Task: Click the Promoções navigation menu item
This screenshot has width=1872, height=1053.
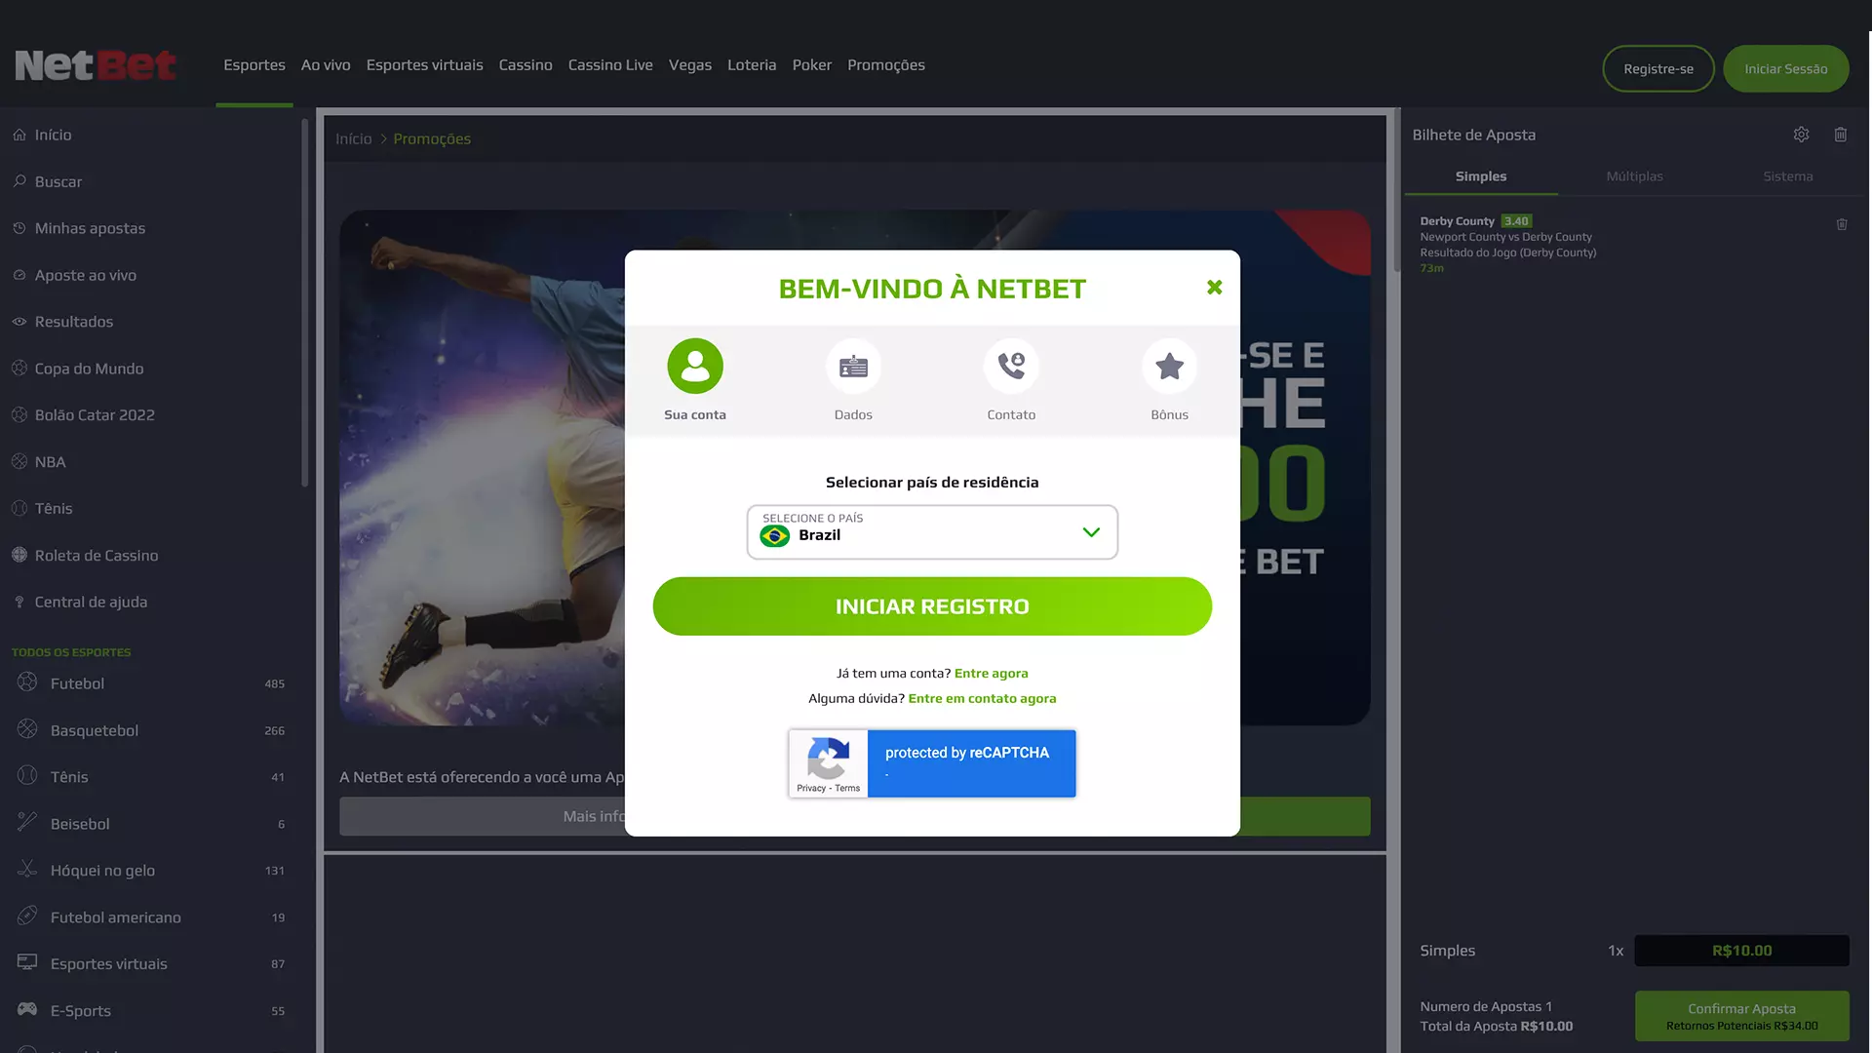Action: click(886, 64)
